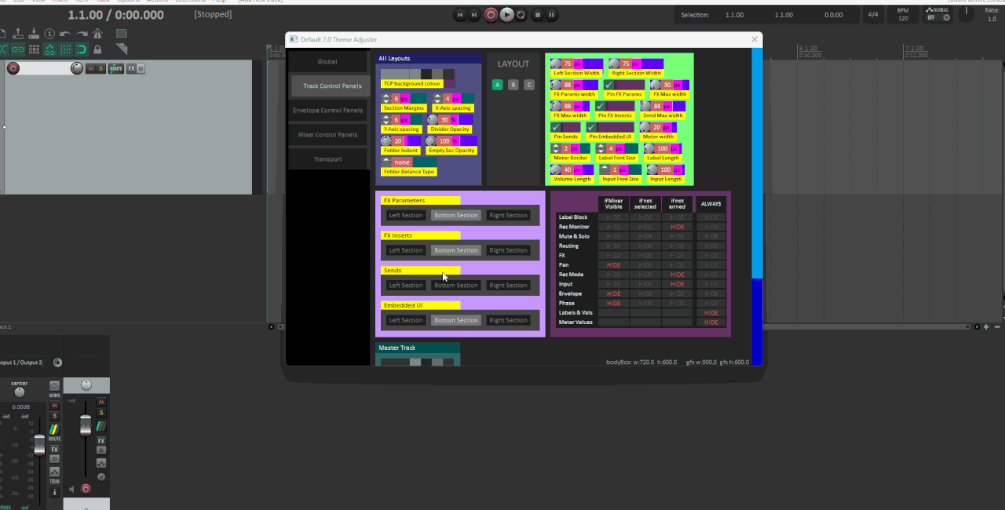Stop playback with transport stop button
Image resolution: width=1005 pixels, height=510 pixels.
coord(537,14)
